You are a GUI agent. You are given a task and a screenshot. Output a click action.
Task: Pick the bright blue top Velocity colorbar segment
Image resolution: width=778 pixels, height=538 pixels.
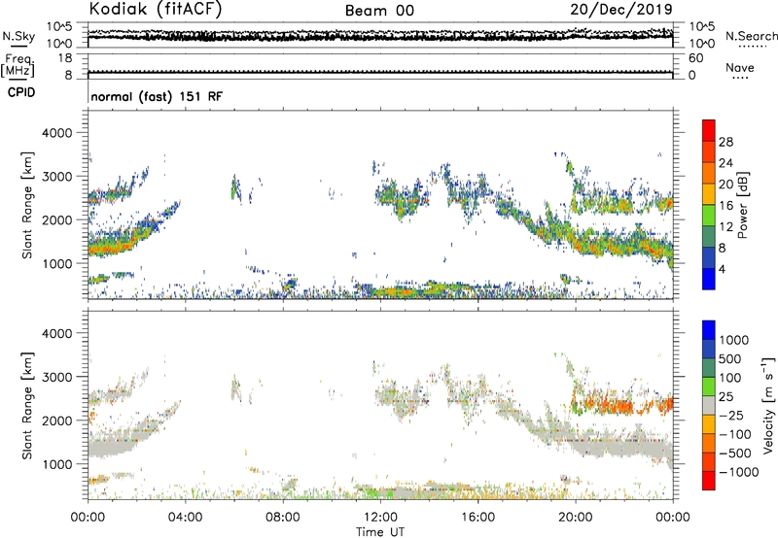[x=709, y=330]
